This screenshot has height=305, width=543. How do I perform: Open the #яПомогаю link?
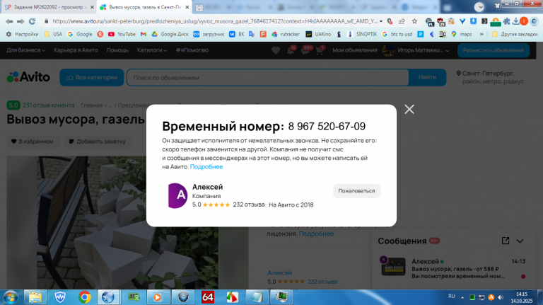coord(192,50)
